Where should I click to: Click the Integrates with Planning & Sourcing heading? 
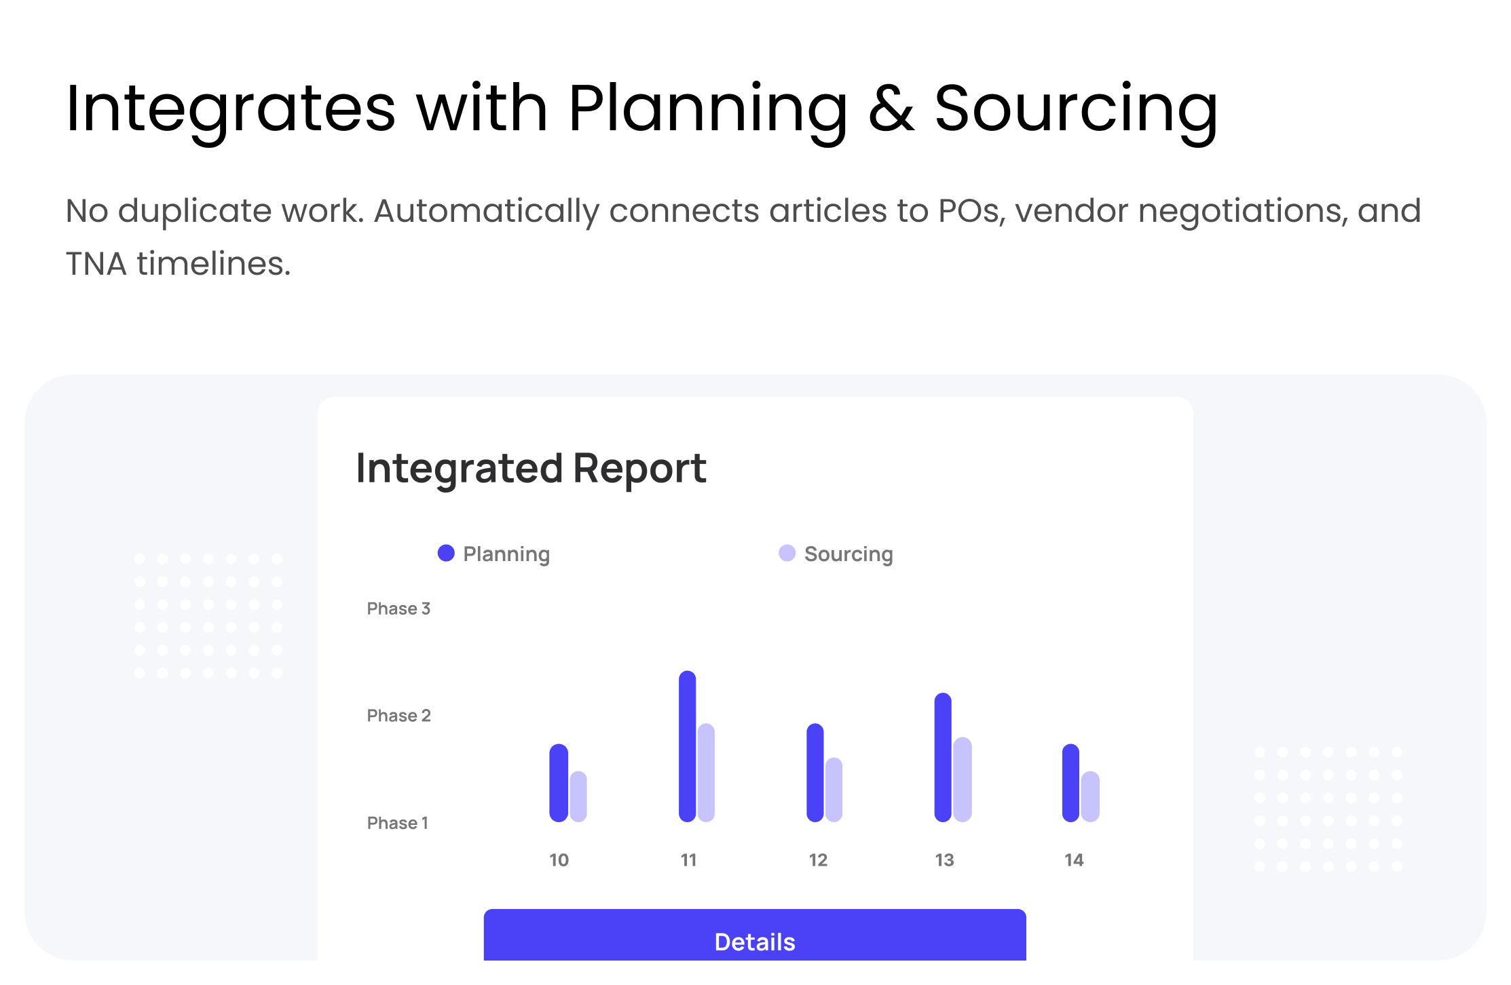641,109
